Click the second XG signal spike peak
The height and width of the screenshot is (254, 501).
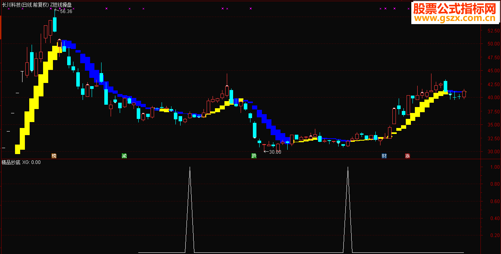click(x=348, y=167)
